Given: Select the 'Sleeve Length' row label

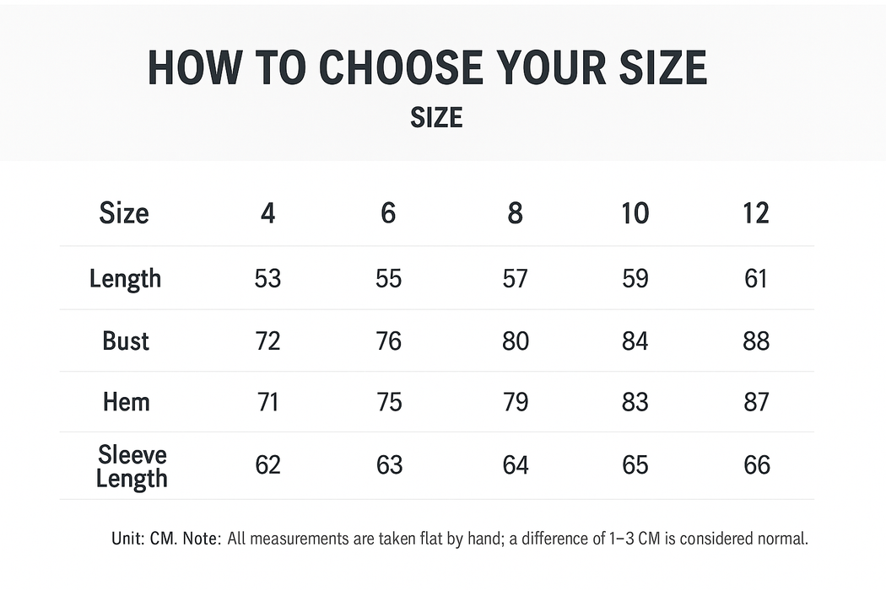Looking at the screenshot, I should pos(132,467).
